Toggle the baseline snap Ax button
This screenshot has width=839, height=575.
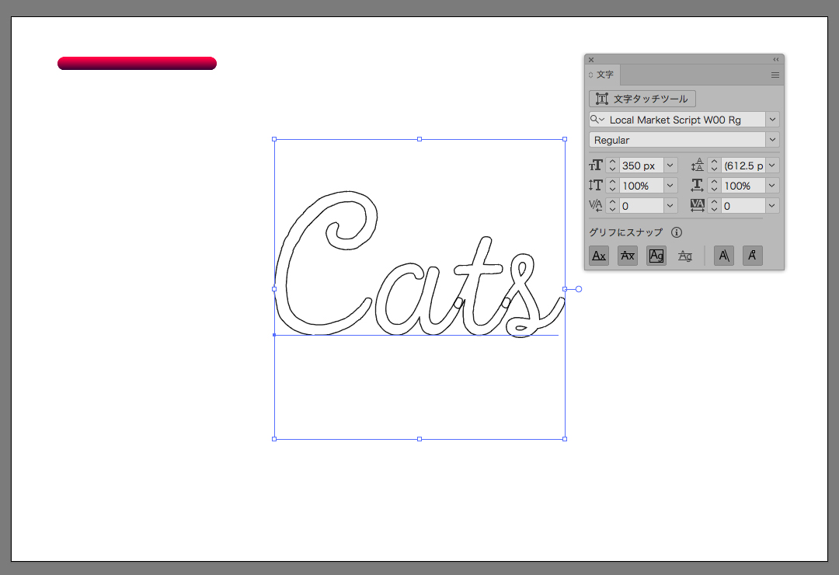(599, 256)
